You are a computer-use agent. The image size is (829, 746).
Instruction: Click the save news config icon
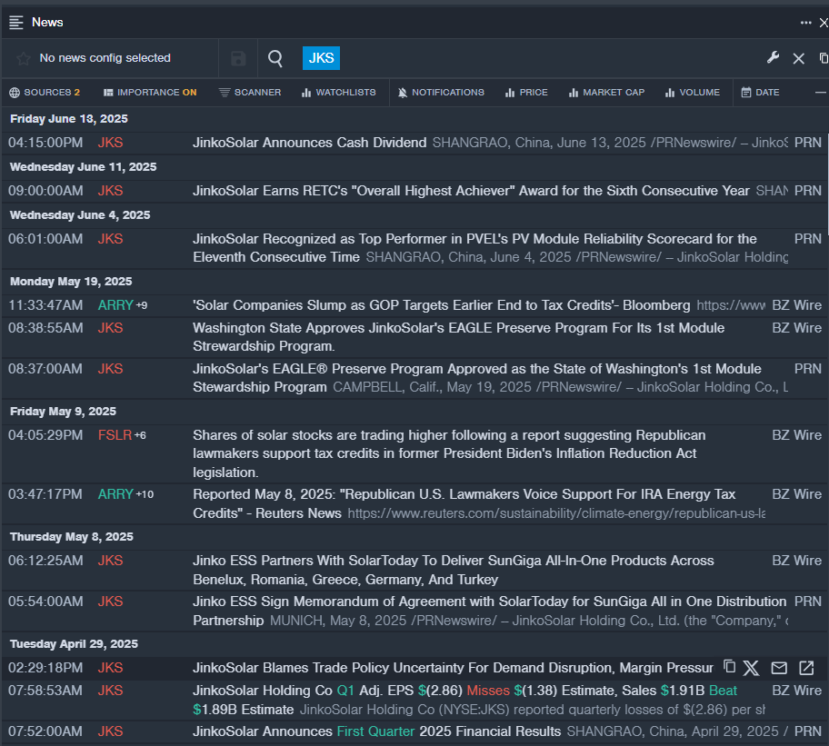click(238, 58)
